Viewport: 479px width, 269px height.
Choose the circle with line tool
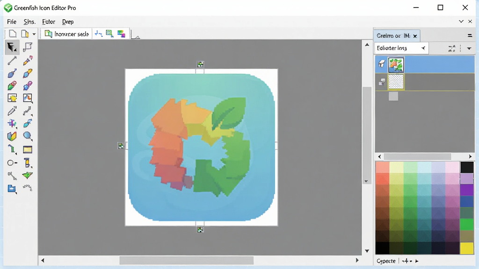click(x=12, y=163)
